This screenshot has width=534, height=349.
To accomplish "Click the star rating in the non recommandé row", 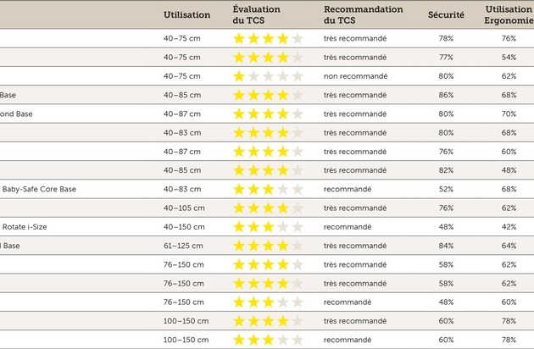I will (267, 76).
